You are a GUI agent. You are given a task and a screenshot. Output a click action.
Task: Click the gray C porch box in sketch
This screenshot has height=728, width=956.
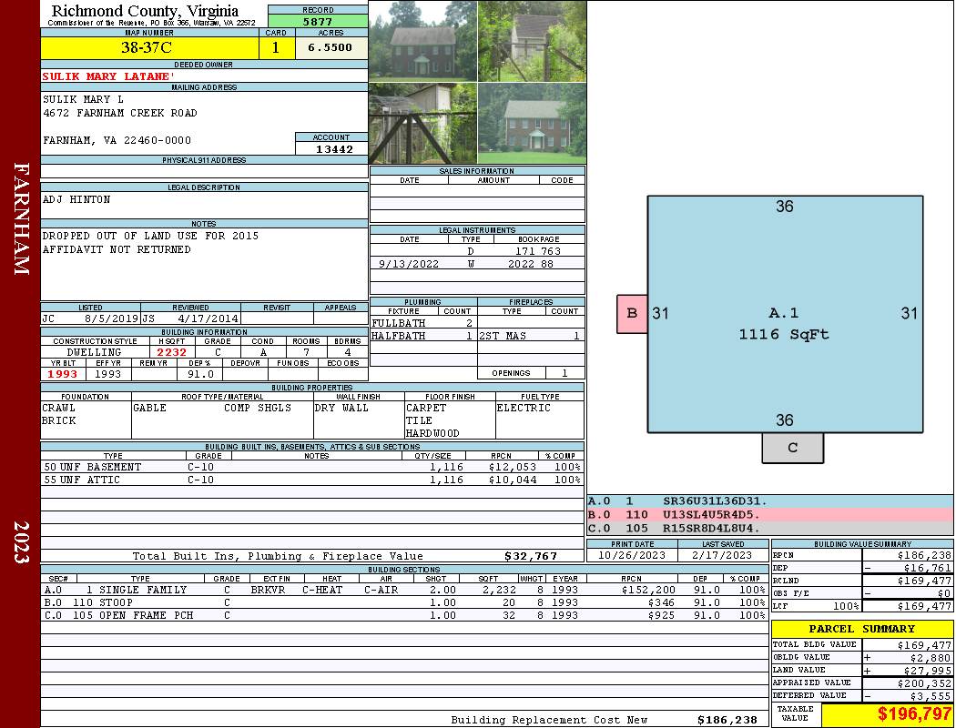(792, 448)
